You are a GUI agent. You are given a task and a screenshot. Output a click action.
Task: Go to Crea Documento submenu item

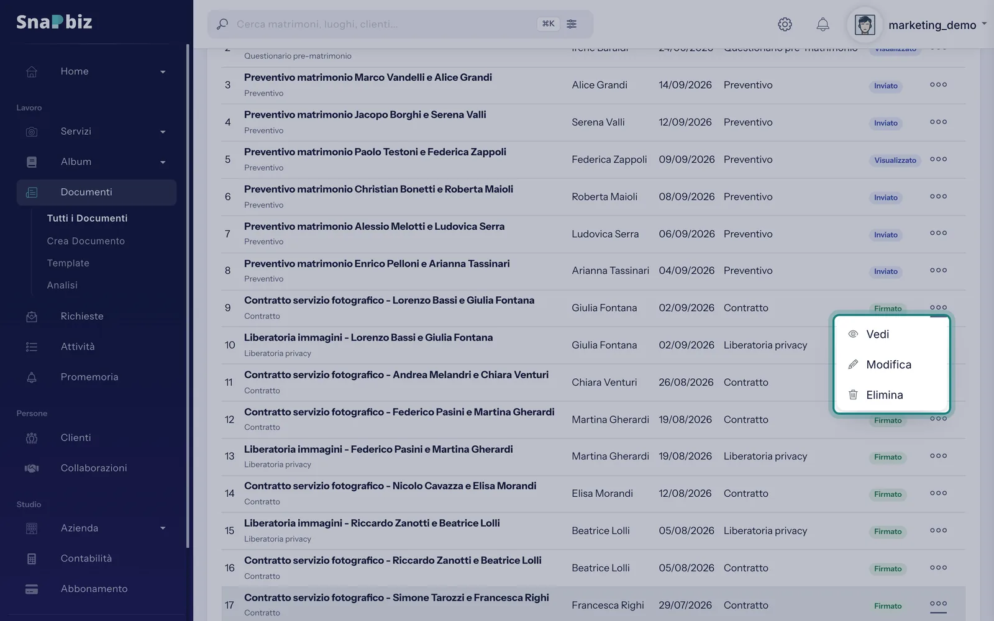(86, 241)
